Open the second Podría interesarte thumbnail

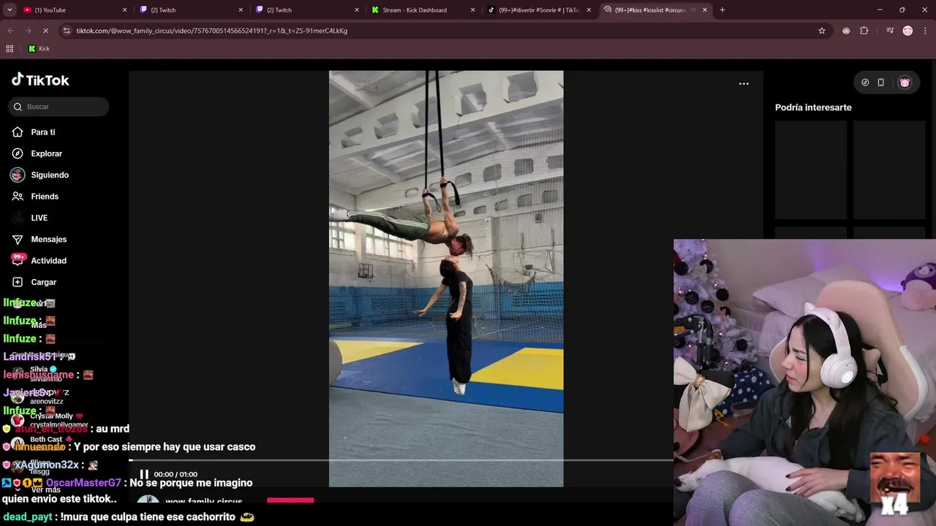point(889,169)
